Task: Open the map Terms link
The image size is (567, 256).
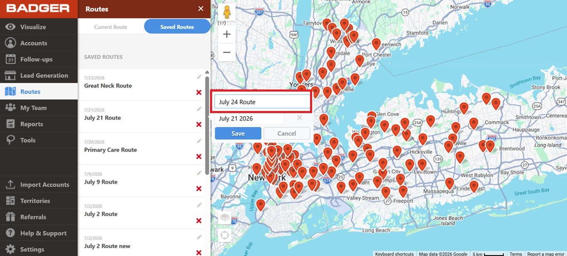Action: coord(516,254)
